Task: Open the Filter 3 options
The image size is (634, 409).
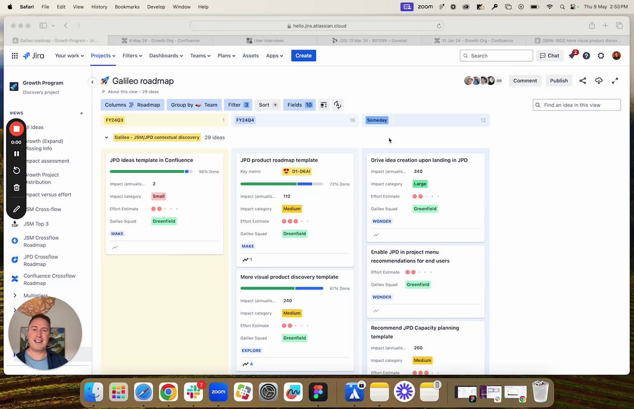Action: (x=238, y=105)
